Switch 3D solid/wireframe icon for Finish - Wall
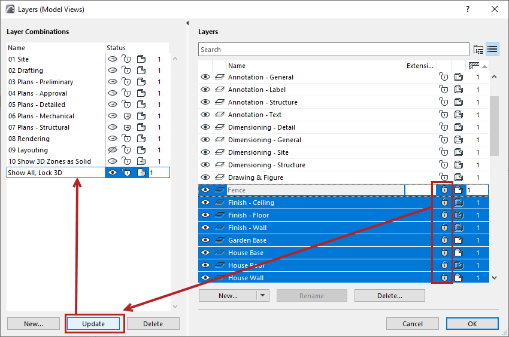 [459, 228]
